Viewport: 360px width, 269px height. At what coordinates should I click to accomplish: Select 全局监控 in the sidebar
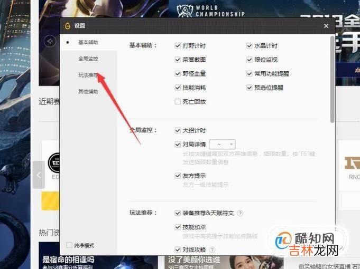click(88, 59)
